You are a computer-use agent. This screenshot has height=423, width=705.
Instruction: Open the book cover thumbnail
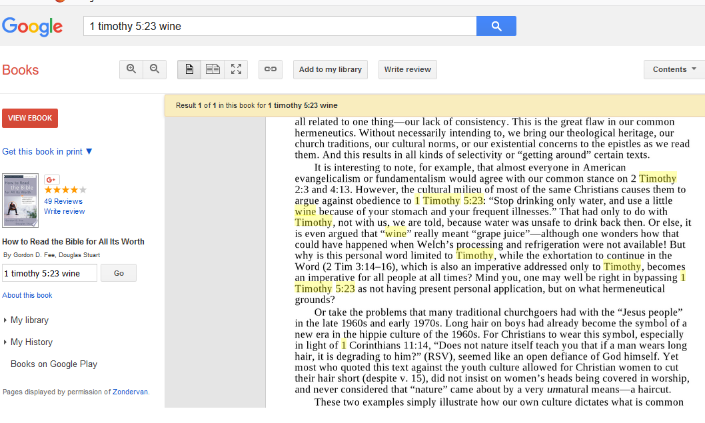(20, 201)
